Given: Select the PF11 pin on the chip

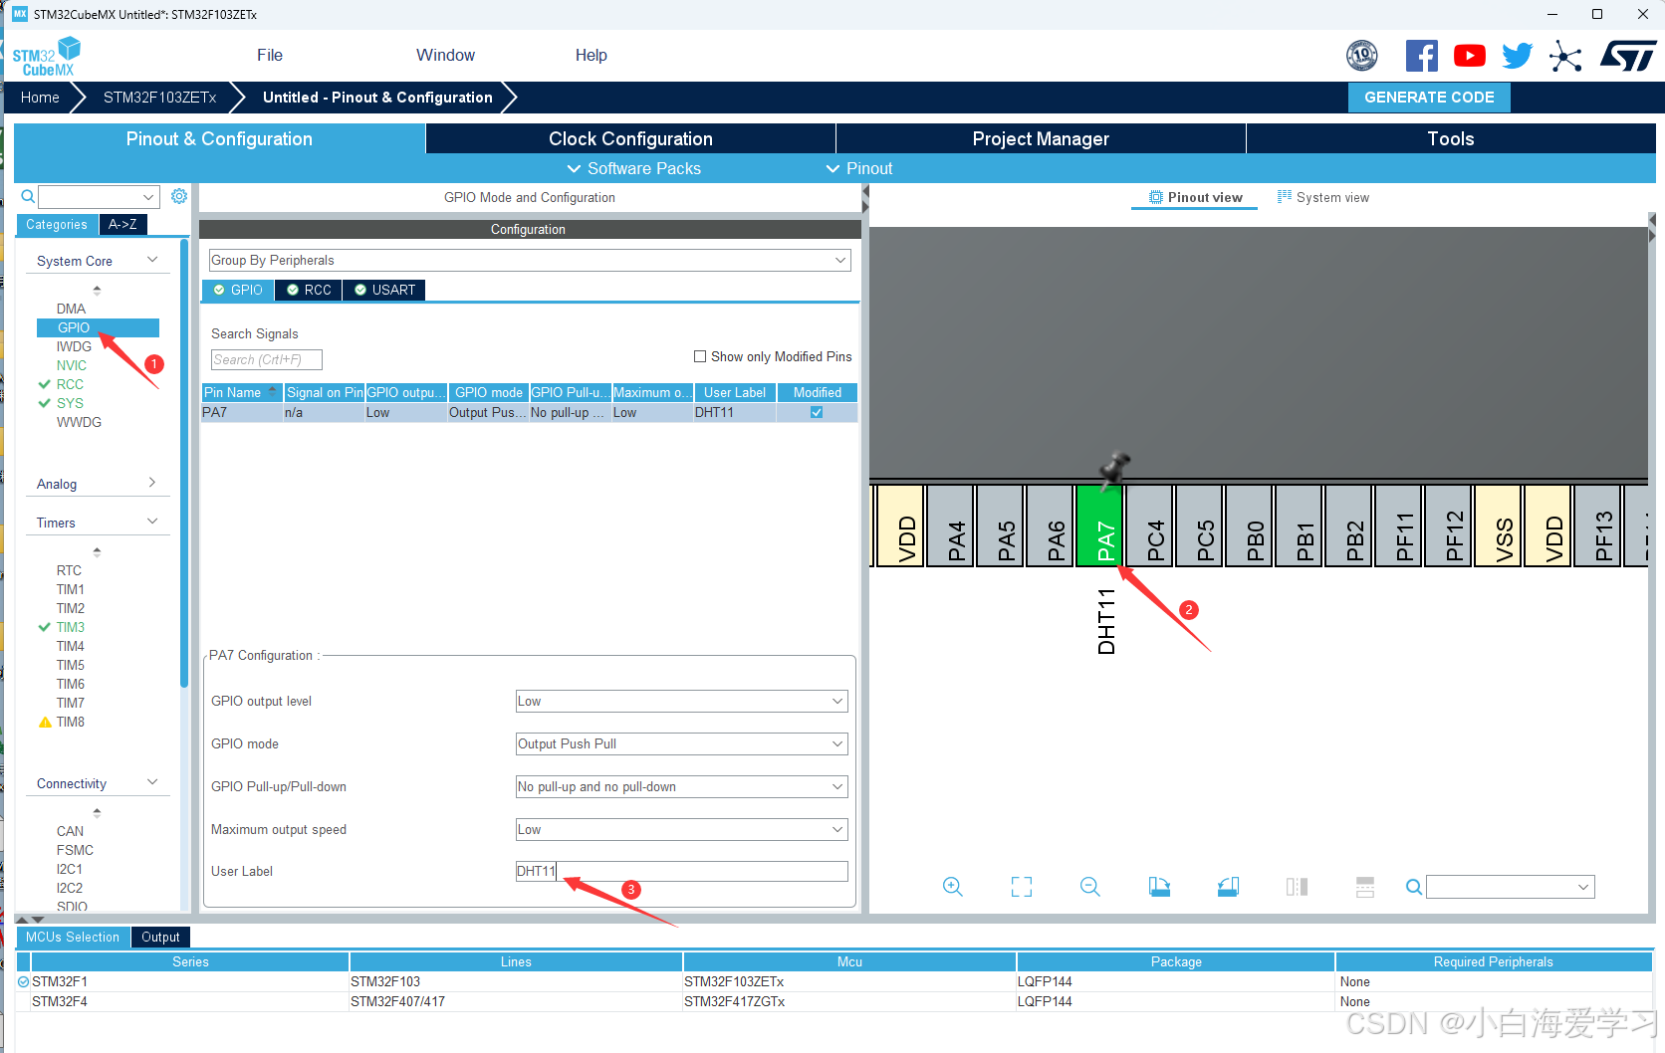Looking at the screenshot, I should pyautogui.click(x=1398, y=526).
